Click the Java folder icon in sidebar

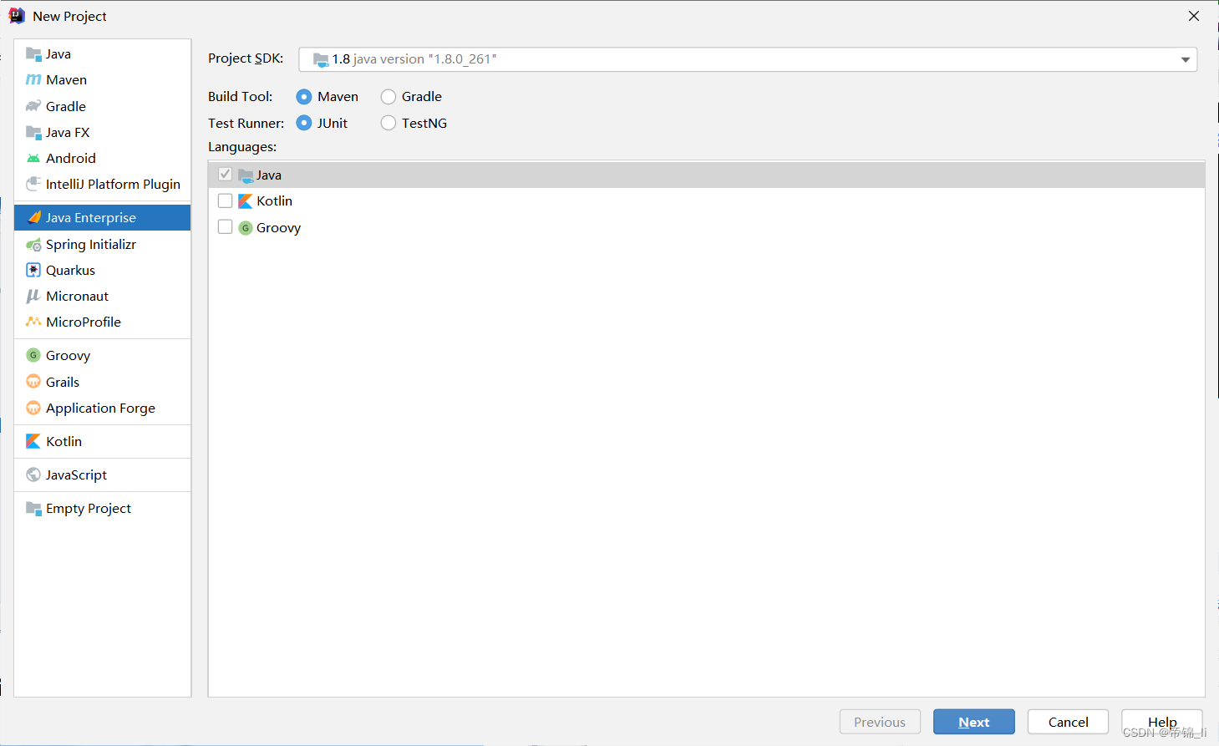point(33,54)
